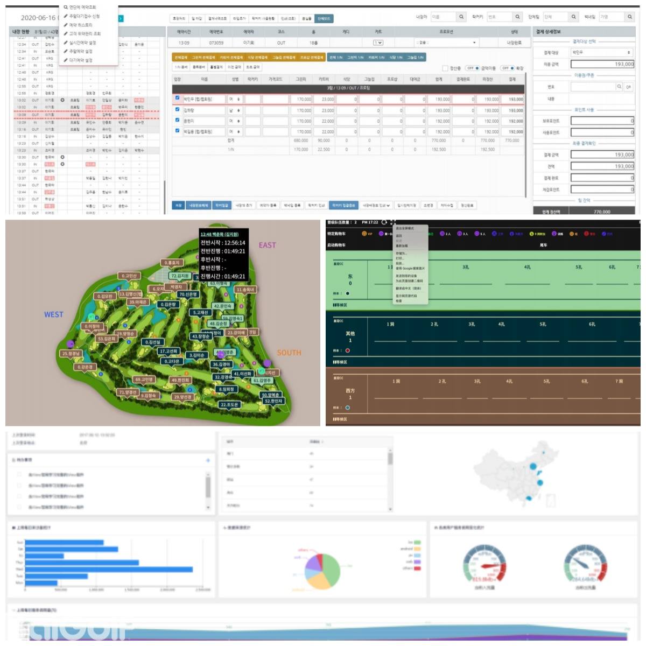Choose 실시간예약 설정 in the popup menu
This screenshot has width=646, height=646.
click(82, 43)
